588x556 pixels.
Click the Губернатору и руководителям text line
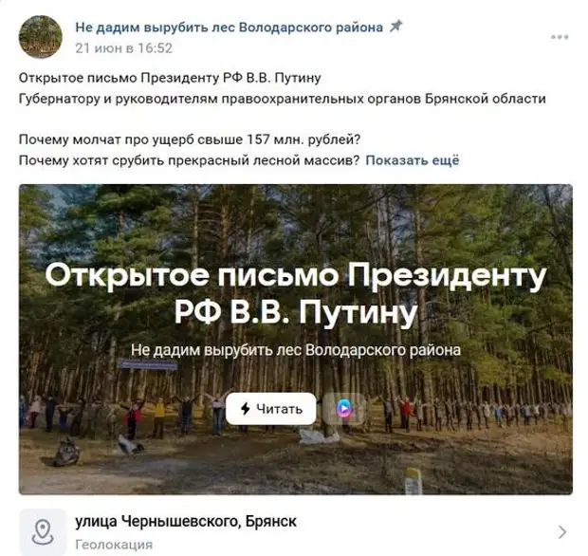click(x=282, y=99)
